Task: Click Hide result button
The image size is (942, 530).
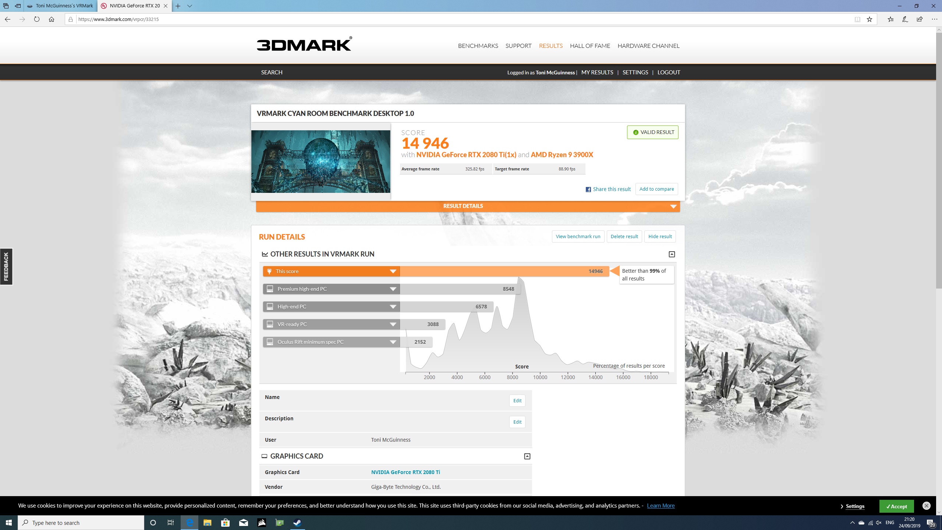Action: coord(660,236)
